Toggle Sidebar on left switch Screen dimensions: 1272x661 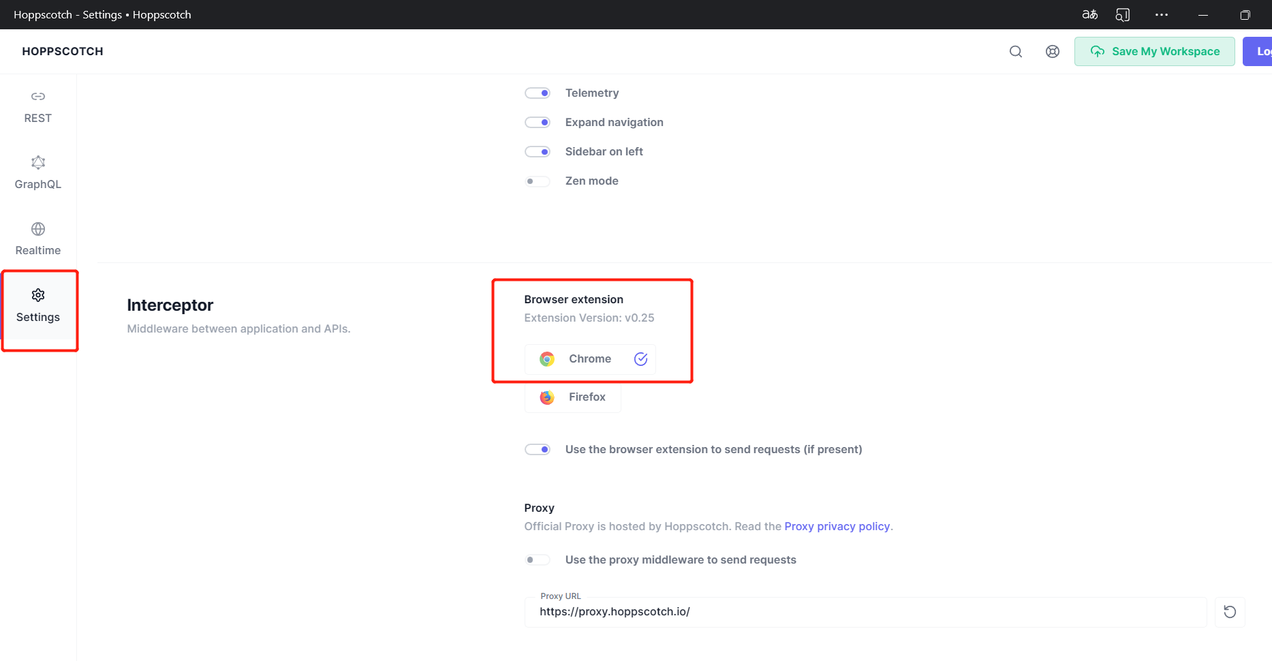pyautogui.click(x=538, y=152)
